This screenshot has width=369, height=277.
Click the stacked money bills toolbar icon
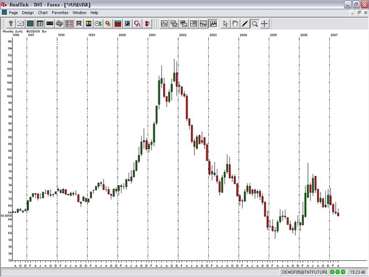pos(59,24)
